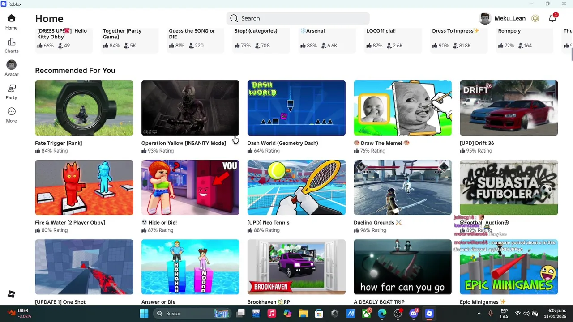Click the Meku_Lean username
The height and width of the screenshot is (322, 573).
point(510,18)
